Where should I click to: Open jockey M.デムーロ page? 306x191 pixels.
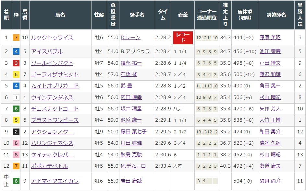[133, 166]
